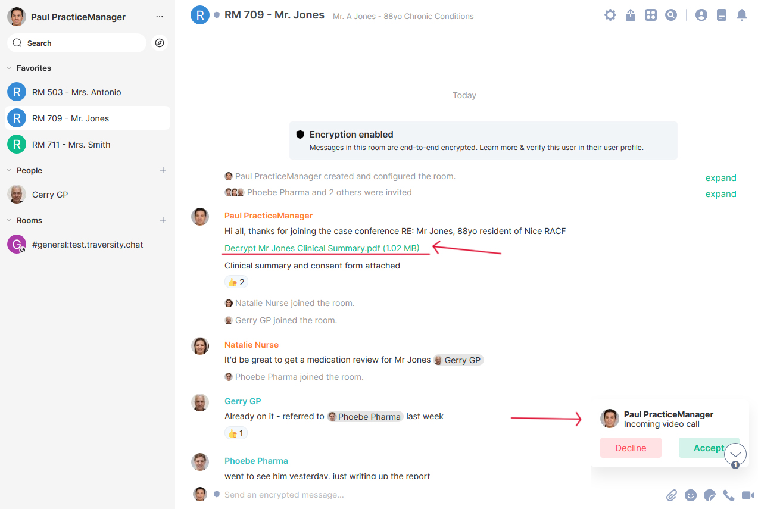Start a voice call with the phone icon
The height and width of the screenshot is (509, 758).
click(728, 495)
